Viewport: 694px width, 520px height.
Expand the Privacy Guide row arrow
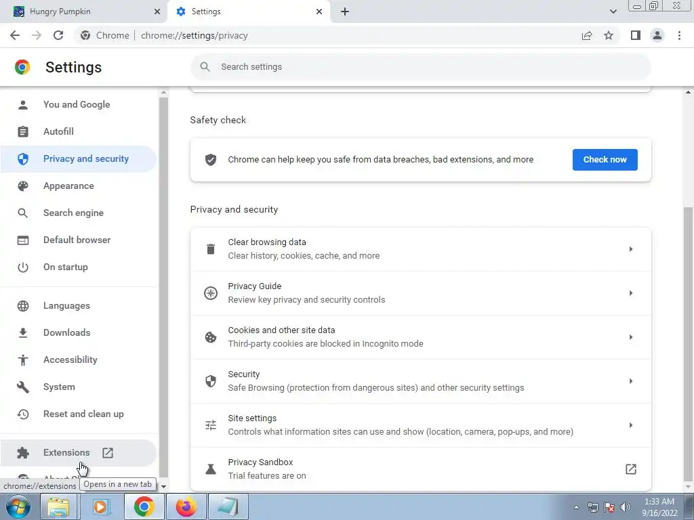[631, 293]
